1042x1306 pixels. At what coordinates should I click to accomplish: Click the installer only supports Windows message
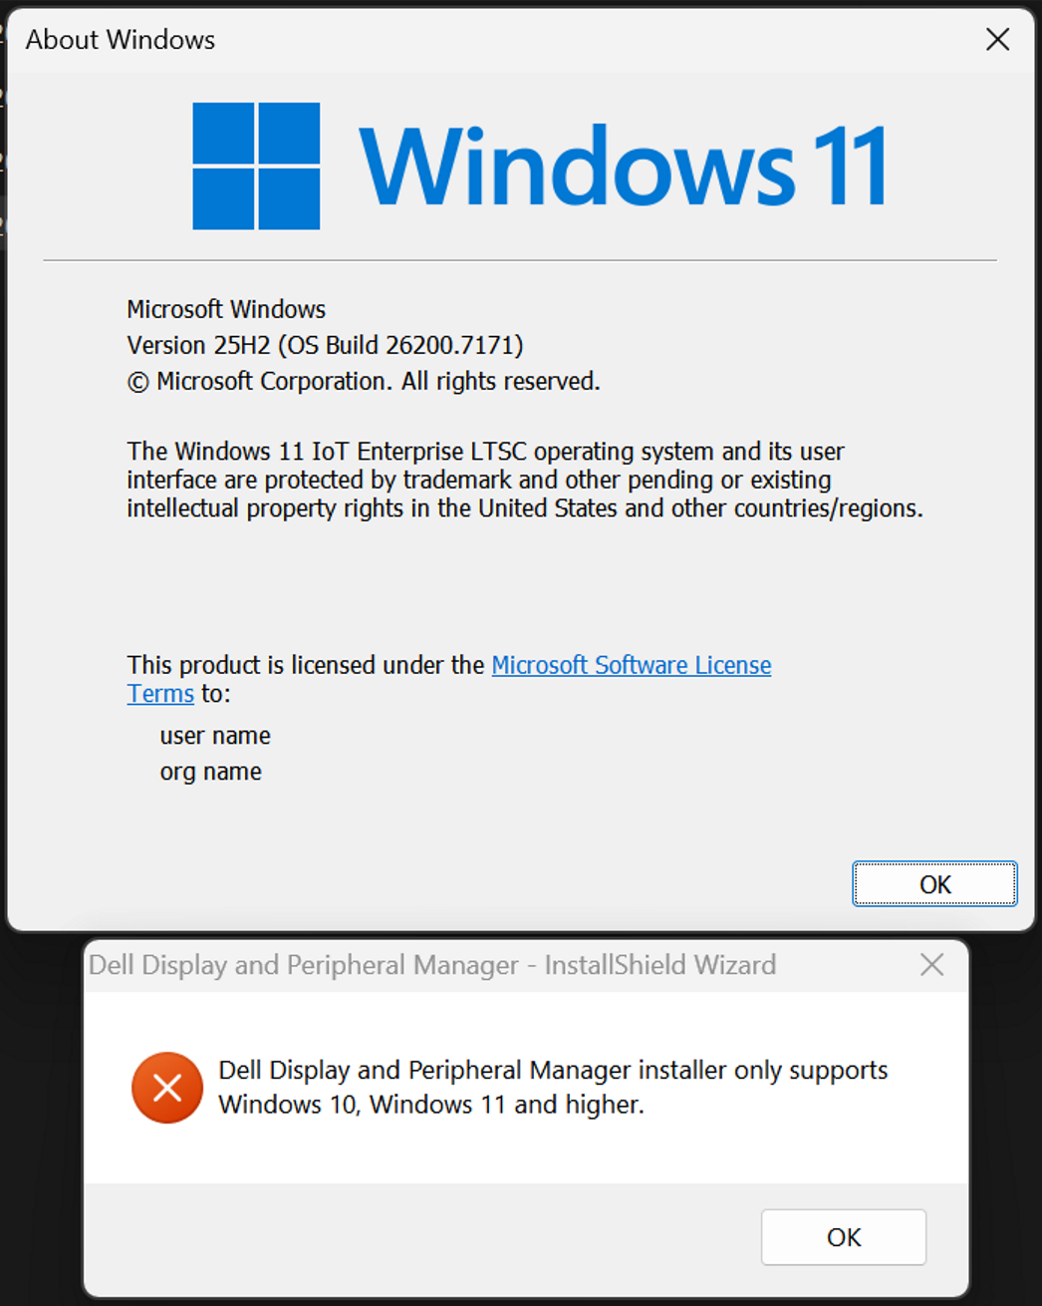[x=553, y=1087]
